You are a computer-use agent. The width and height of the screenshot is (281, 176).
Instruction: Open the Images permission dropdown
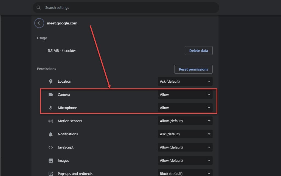(x=185, y=160)
